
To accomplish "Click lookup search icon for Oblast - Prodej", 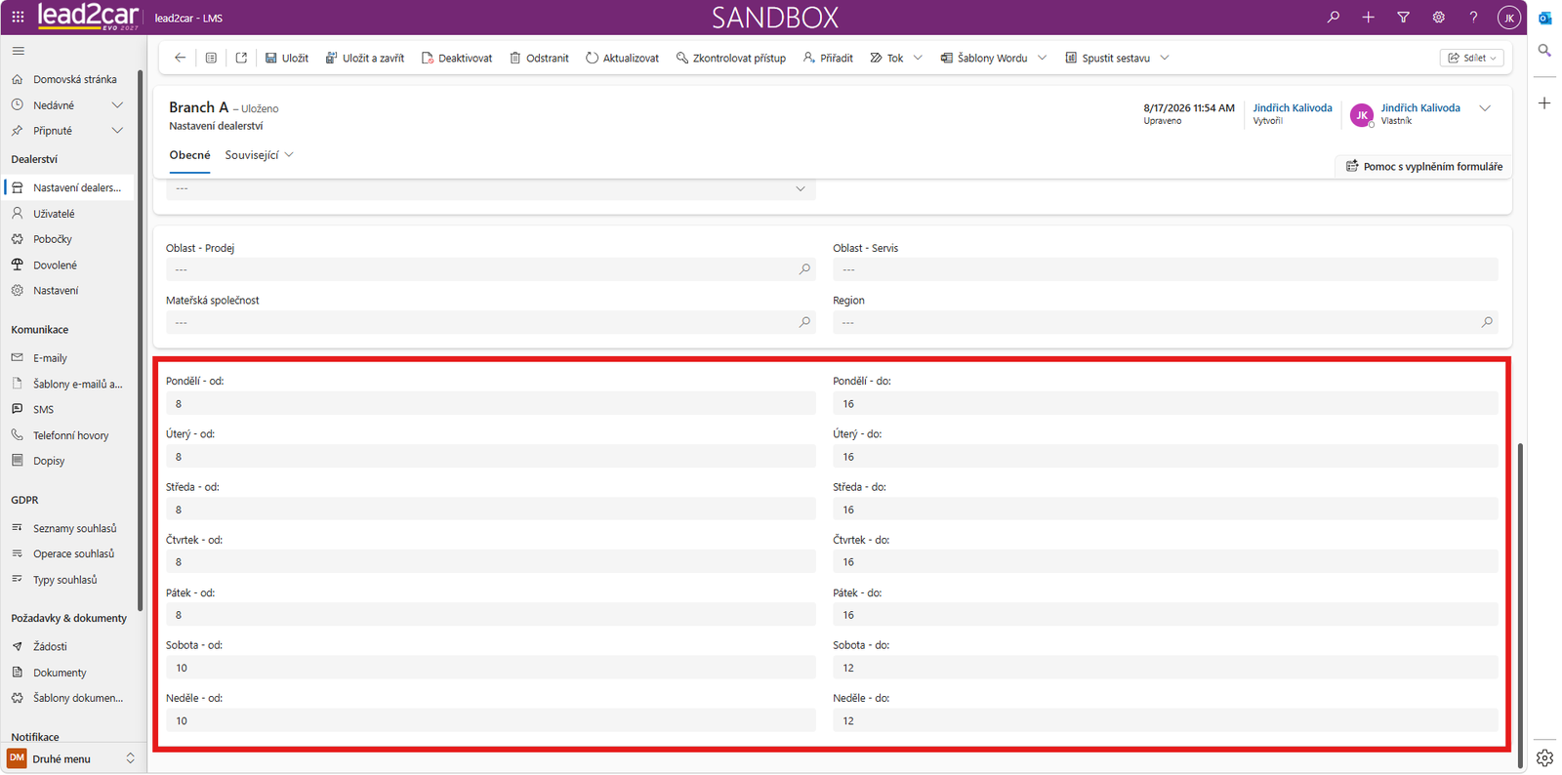I will click(804, 269).
